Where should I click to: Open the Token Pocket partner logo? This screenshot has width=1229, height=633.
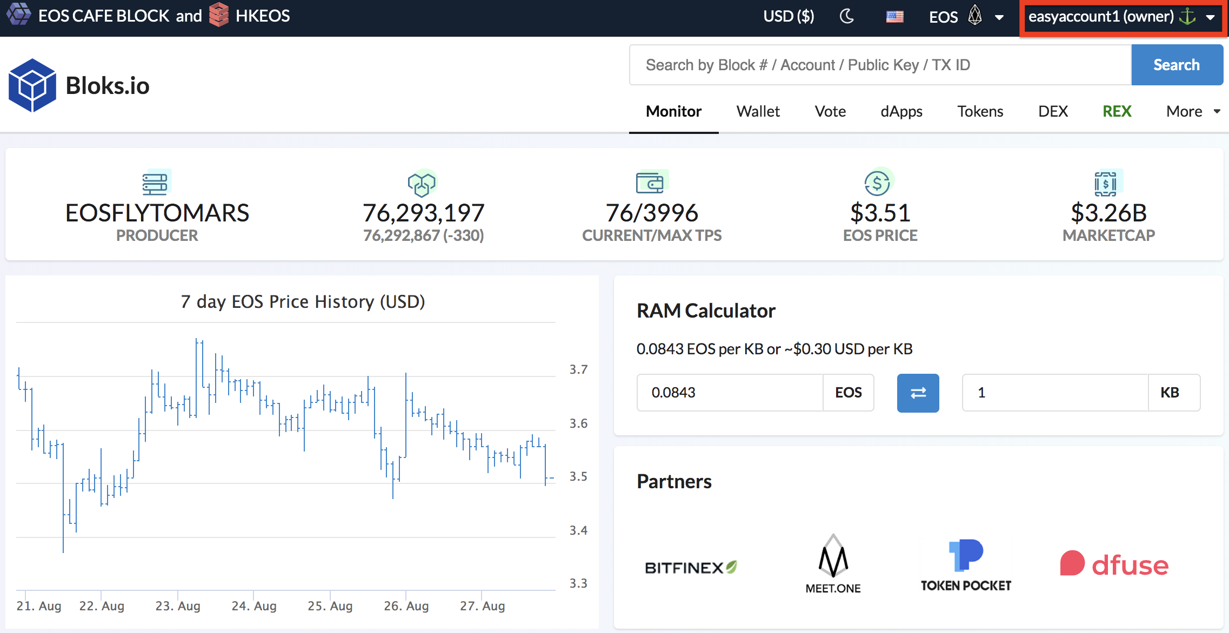point(966,565)
